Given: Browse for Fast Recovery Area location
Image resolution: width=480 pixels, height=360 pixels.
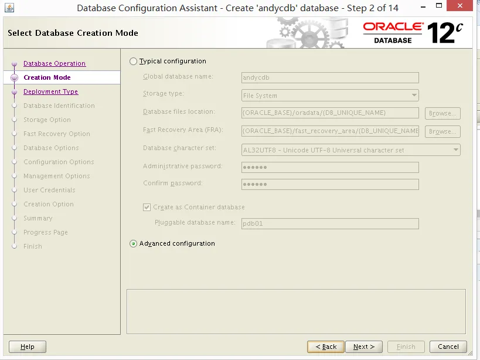Looking at the screenshot, I should tap(442, 131).
